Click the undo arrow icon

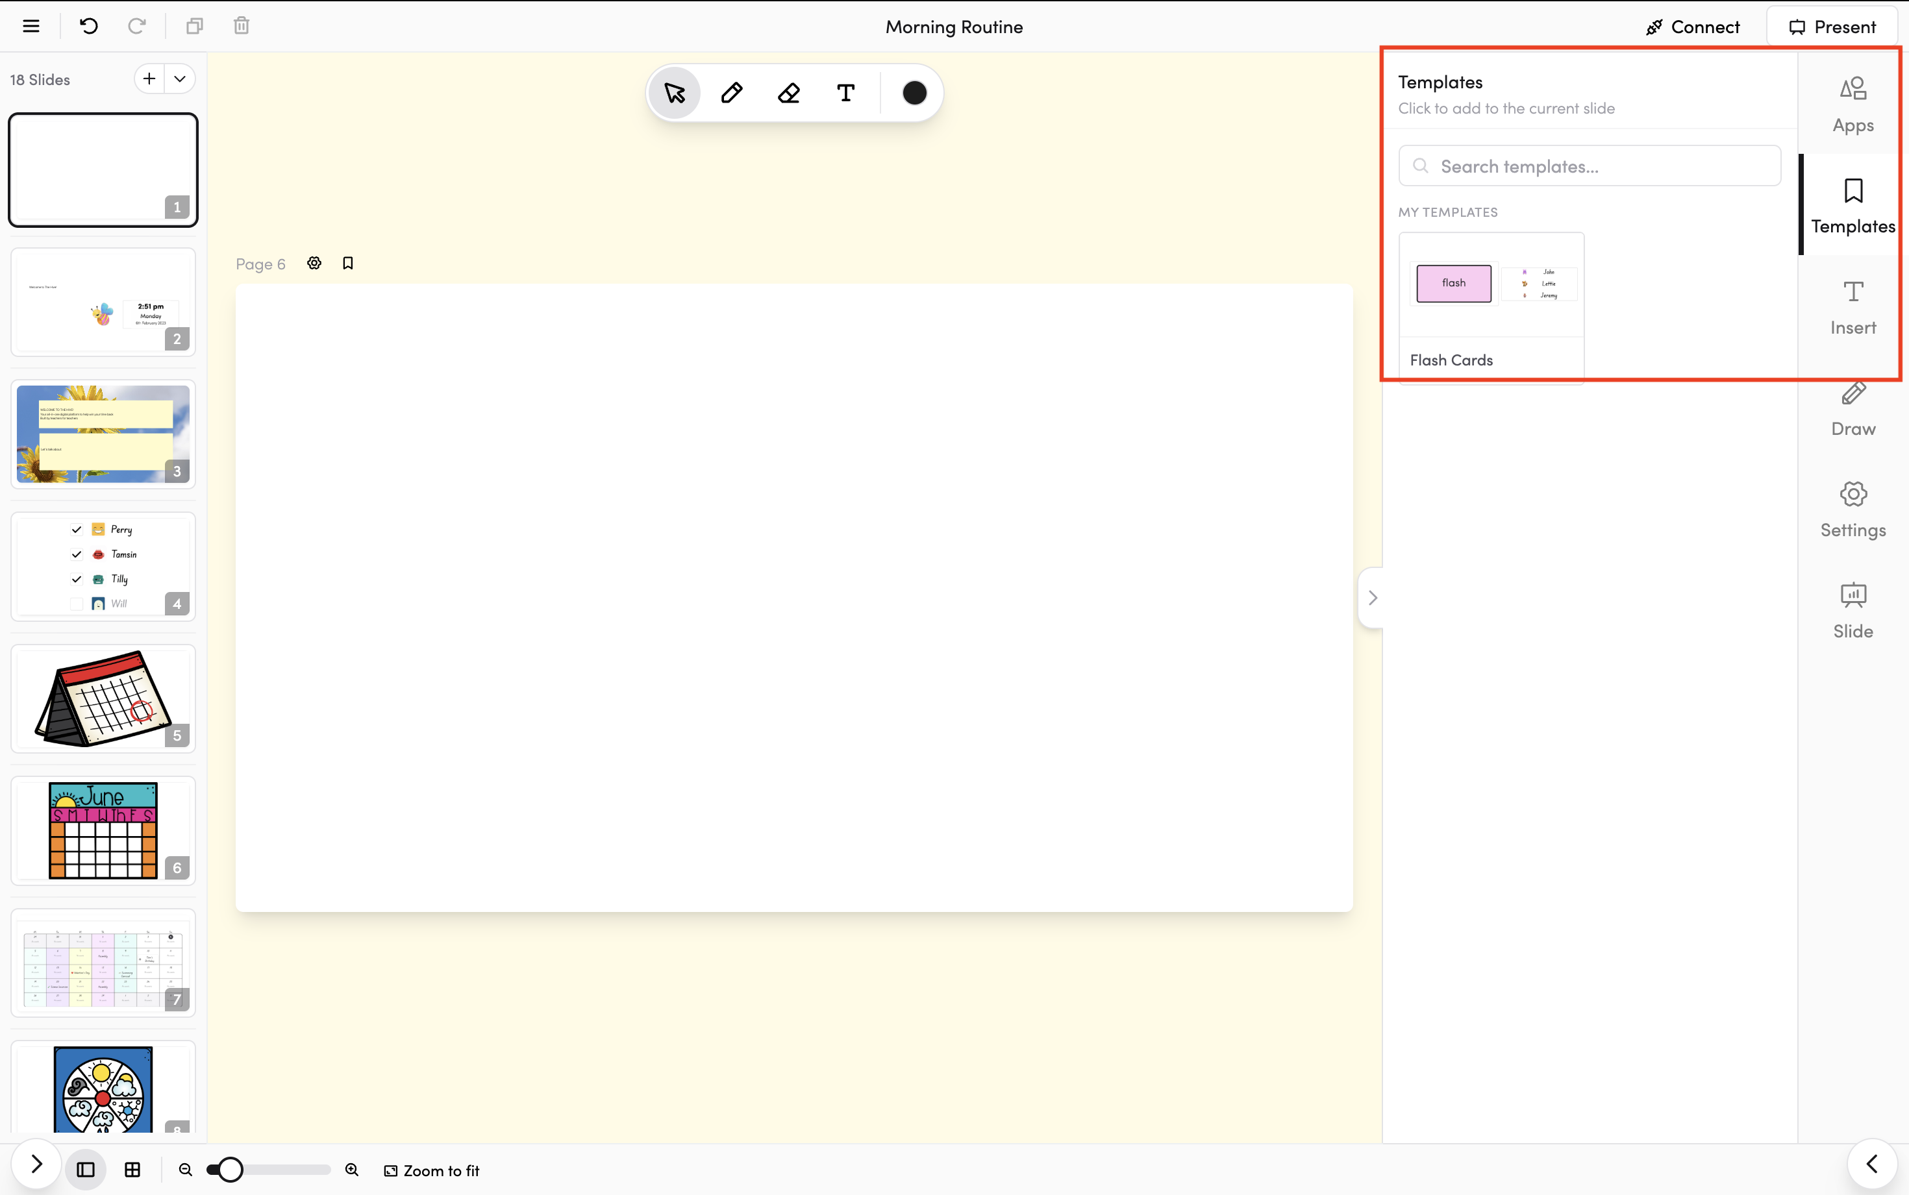(88, 26)
